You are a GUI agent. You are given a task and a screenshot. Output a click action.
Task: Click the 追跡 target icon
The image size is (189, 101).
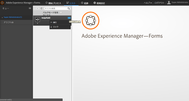click(x=82, y=3)
